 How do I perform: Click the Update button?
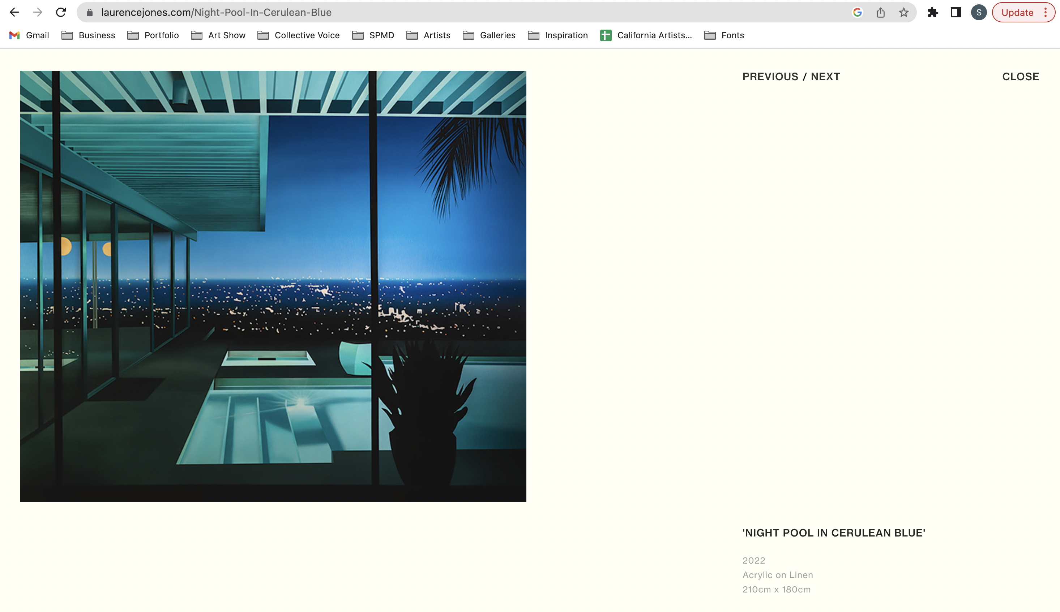(x=1017, y=13)
